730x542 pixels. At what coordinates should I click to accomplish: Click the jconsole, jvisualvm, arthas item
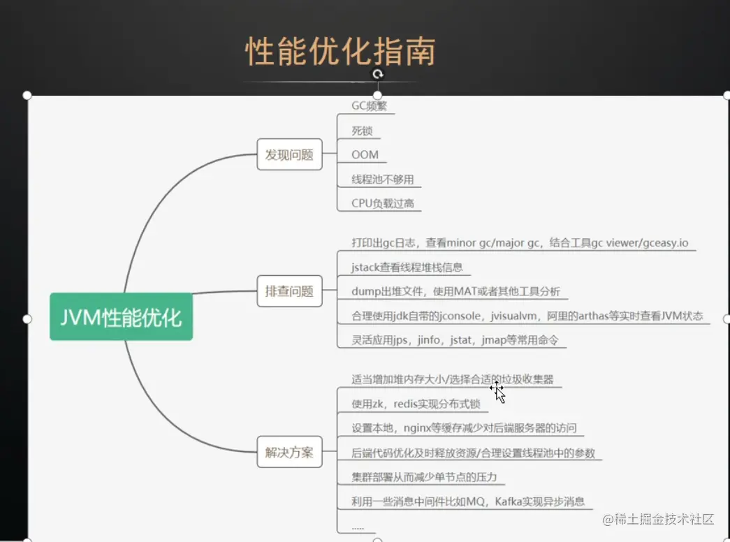tap(527, 316)
